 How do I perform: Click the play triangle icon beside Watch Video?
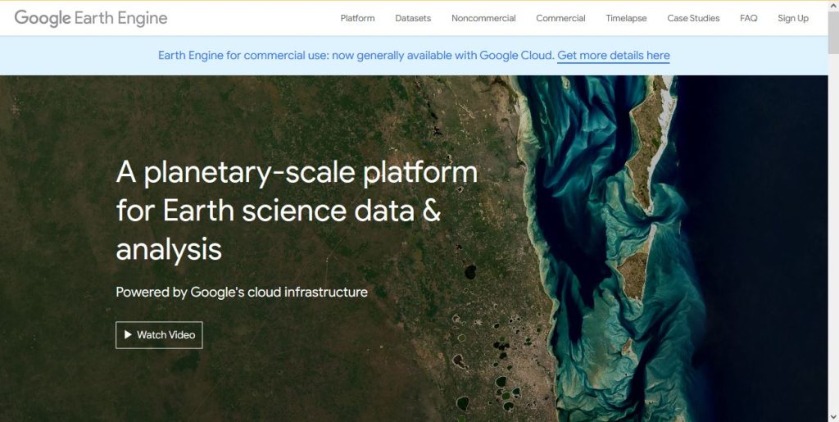(x=128, y=335)
